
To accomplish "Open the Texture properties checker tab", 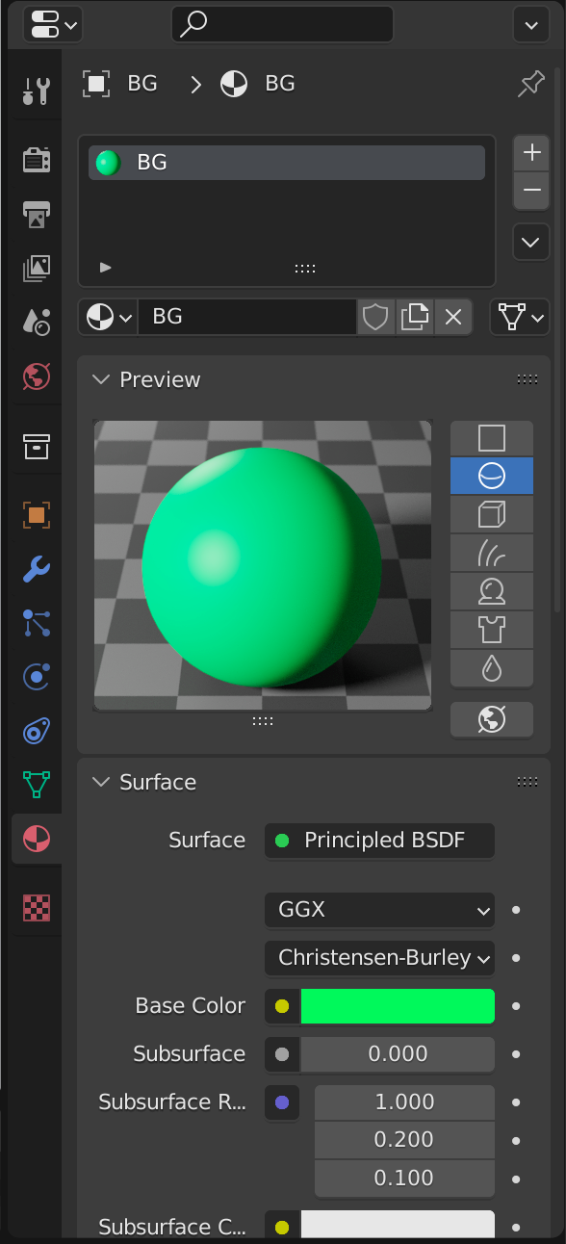I will (36, 907).
